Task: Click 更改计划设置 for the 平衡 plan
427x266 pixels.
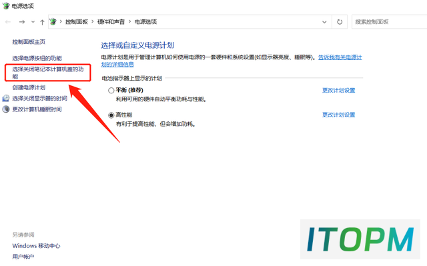Action: click(x=338, y=90)
